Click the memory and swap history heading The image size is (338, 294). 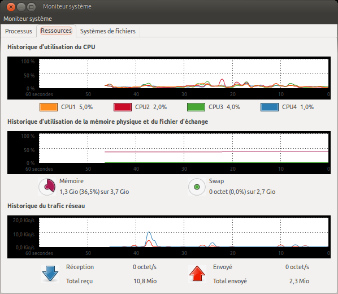(108, 122)
